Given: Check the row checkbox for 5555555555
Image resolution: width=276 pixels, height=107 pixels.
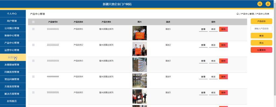Looking at the screenshot, I should click(33, 93).
